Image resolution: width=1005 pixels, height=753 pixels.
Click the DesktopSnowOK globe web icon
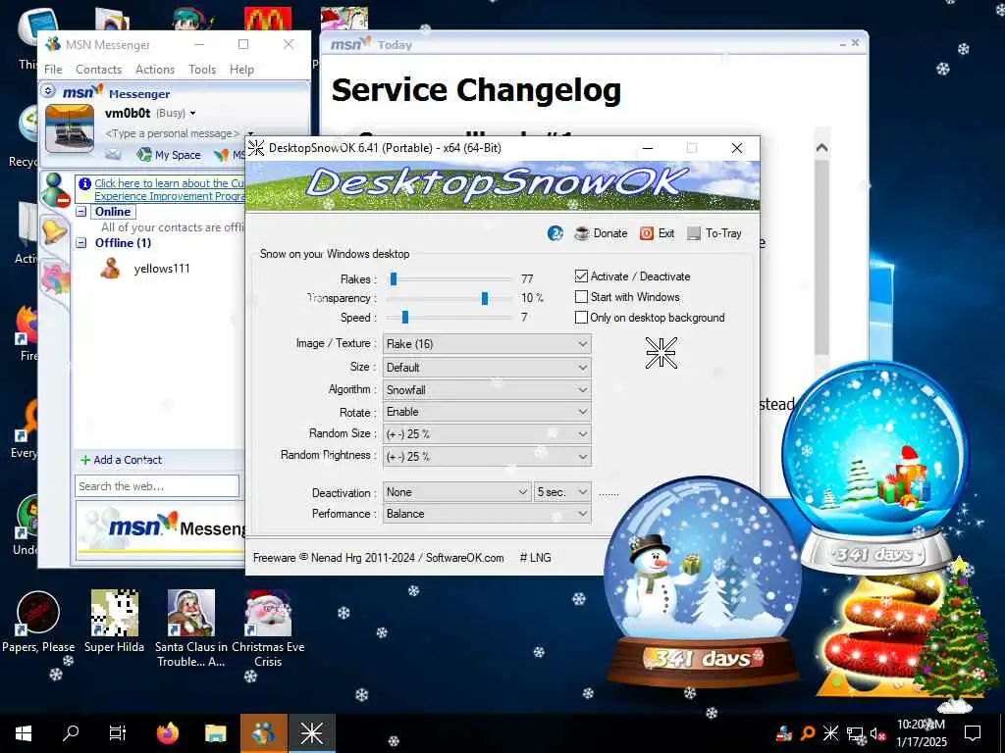pyautogui.click(x=555, y=233)
